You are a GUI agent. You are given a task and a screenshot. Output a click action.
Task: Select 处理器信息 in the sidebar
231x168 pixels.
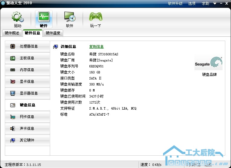click(27, 46)
